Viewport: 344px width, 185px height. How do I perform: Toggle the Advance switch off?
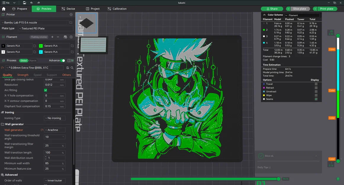click(62, 60)
